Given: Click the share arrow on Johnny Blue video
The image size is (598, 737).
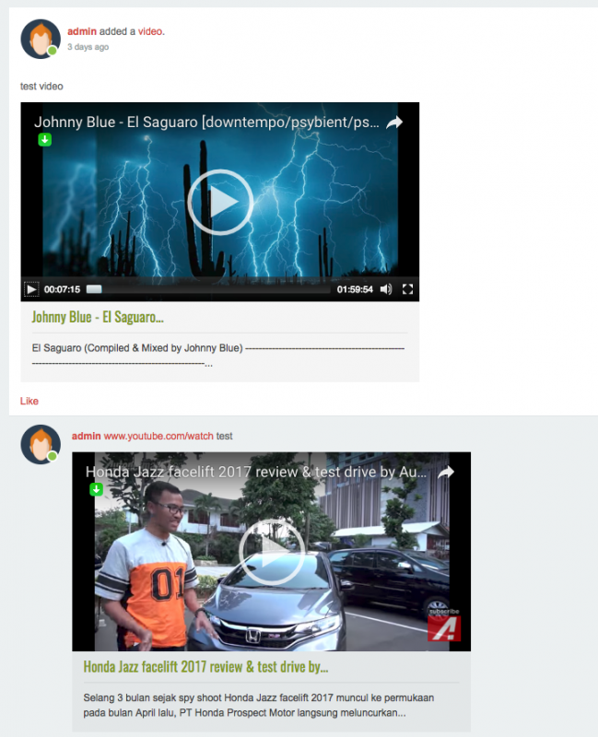Looking at the screenshot, I should (x=394, y=123).
